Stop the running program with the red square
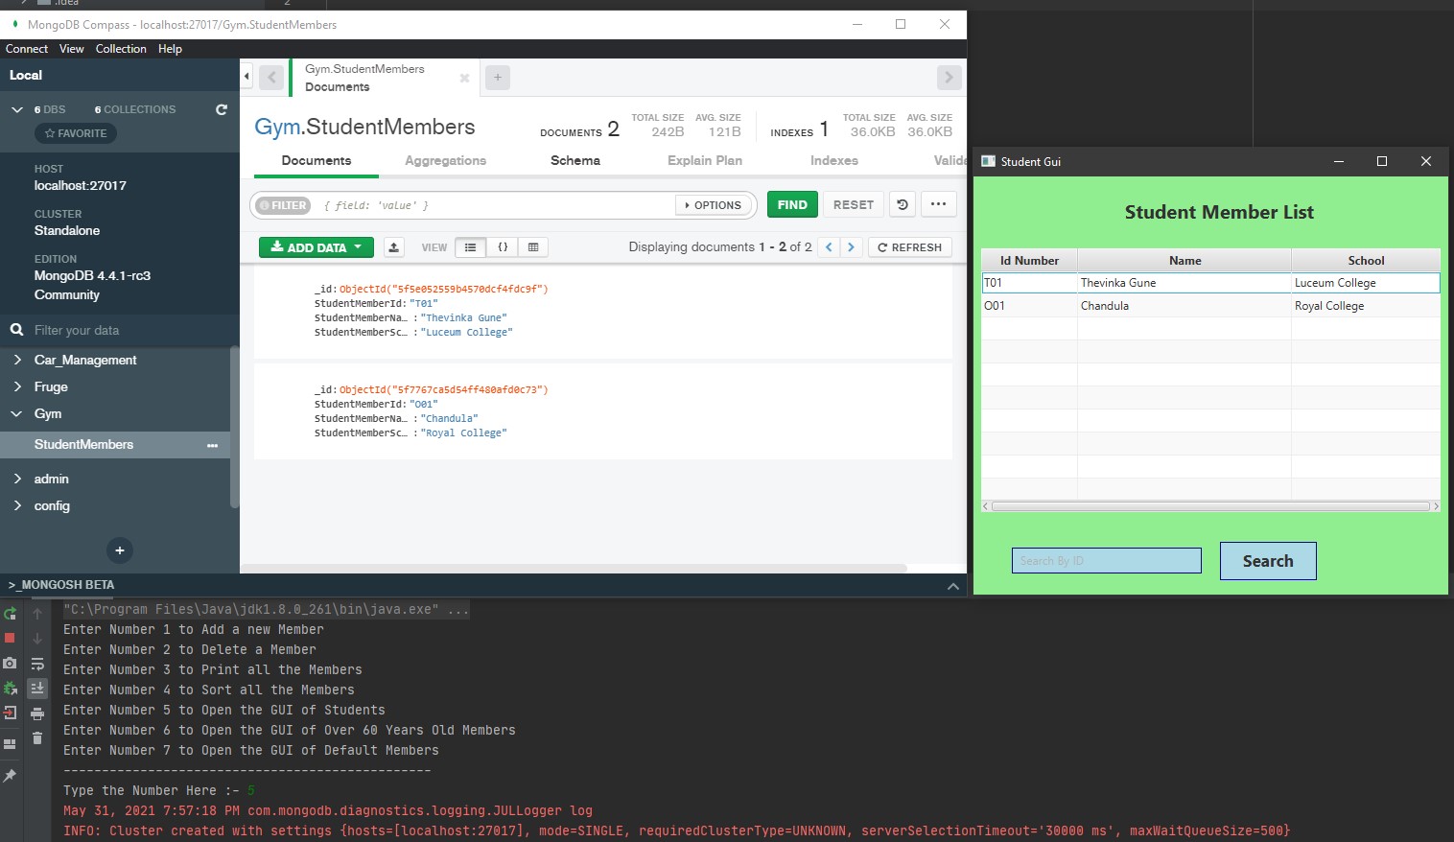 (10, 638)
